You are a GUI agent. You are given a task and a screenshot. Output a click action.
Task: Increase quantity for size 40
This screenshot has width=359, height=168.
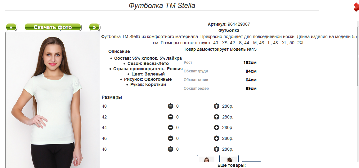216,106
